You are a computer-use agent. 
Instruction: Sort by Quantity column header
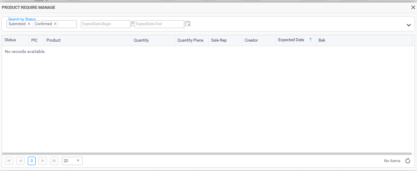tap(141, 40)
